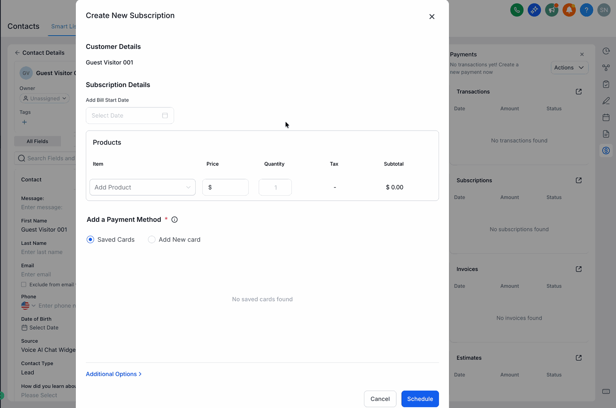Click the Contacts page heading
This screenshot has height=408, width=616.
(x=24, y=26)
